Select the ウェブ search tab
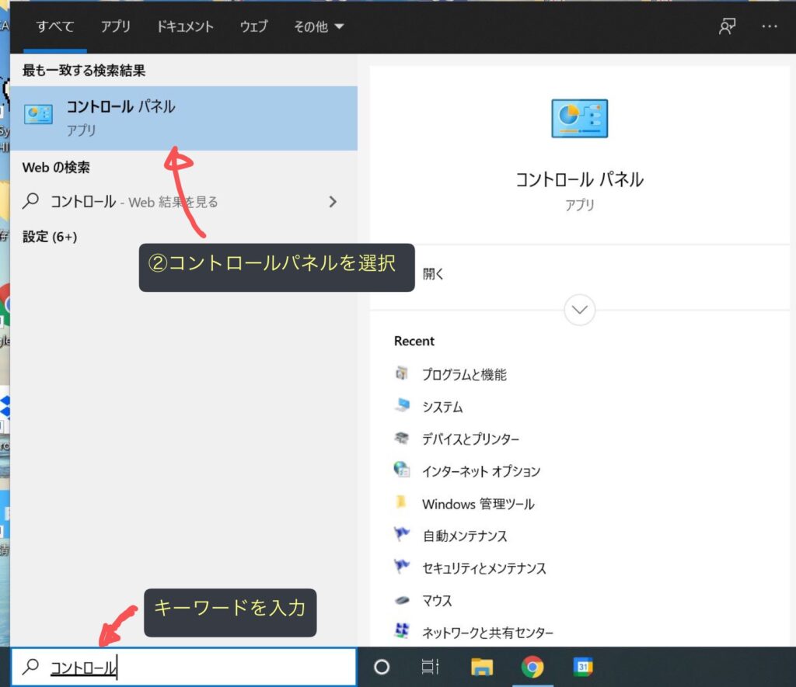Screen dimensions: 796x687 pyautogui.click(x=253, y=27)
